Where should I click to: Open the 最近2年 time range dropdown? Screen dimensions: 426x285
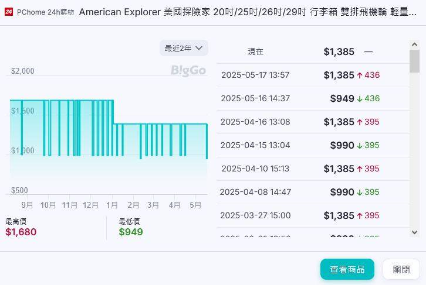[x=184, y=48]
